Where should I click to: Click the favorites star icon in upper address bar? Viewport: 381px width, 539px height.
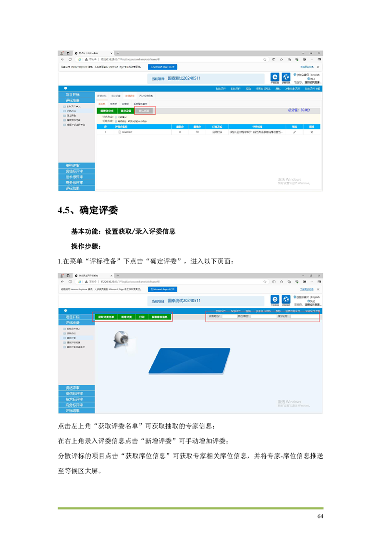coord(265,59)
